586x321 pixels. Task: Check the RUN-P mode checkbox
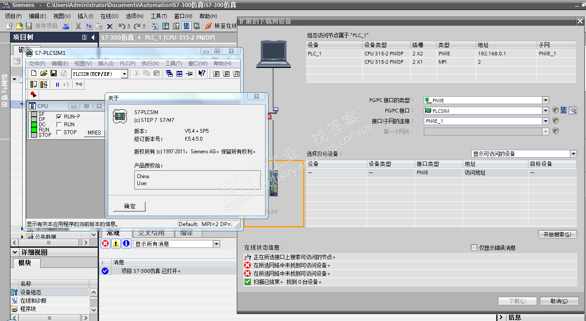pyautogui.click(x=59, y=117)
